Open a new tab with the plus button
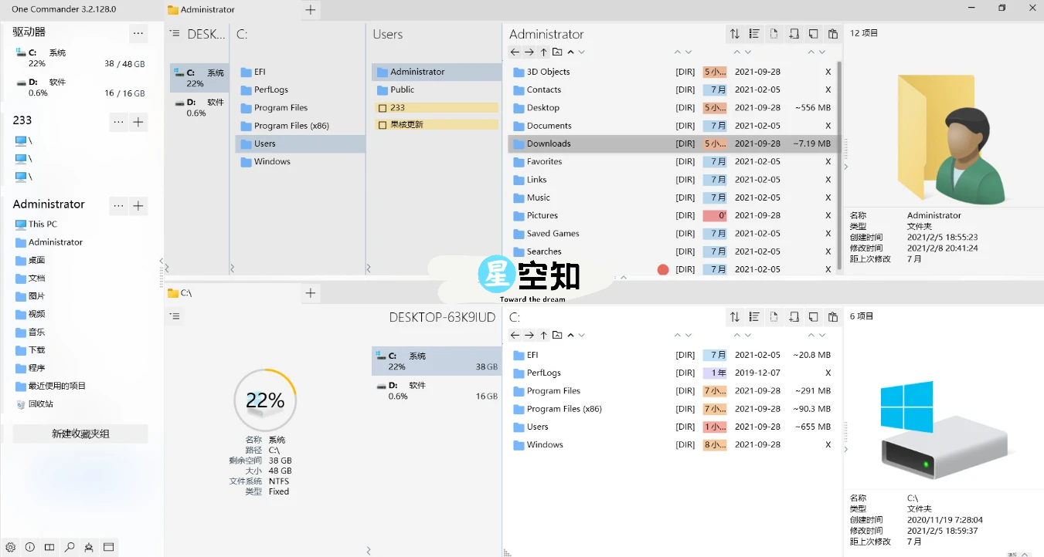The width and height of the screenshot is (1044, 557). tap(311, 10)
